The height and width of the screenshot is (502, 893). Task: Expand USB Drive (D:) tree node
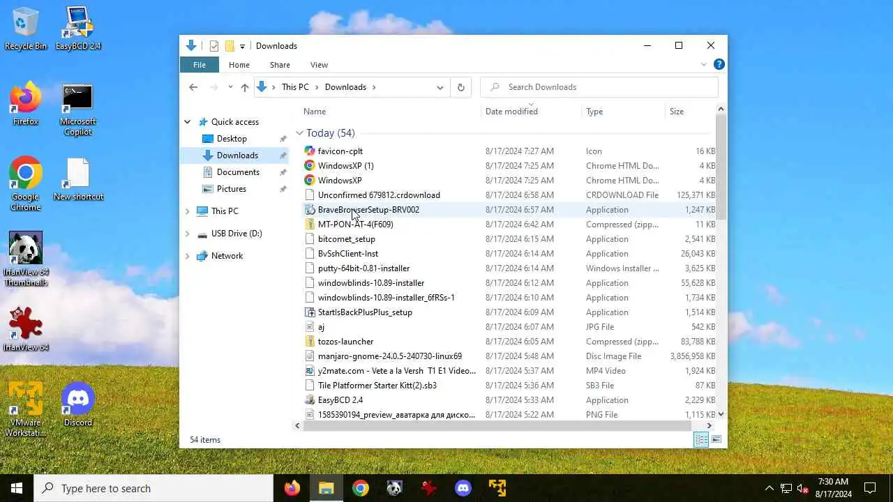pos(187,234)
